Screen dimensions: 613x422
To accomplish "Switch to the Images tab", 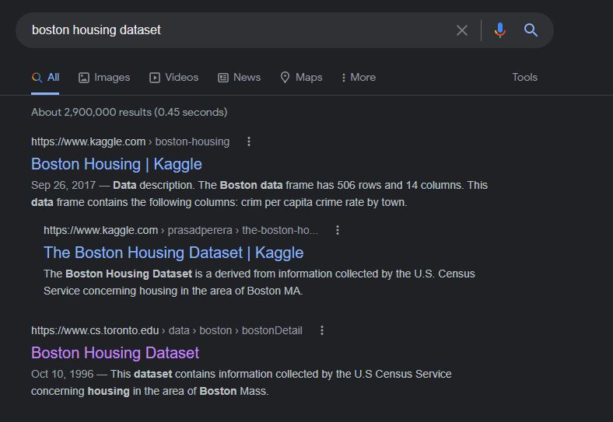I will coord(104,78).
